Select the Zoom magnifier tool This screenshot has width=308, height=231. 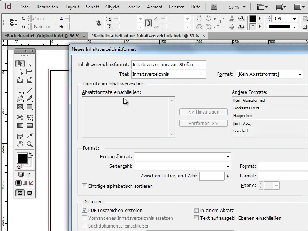30,144
